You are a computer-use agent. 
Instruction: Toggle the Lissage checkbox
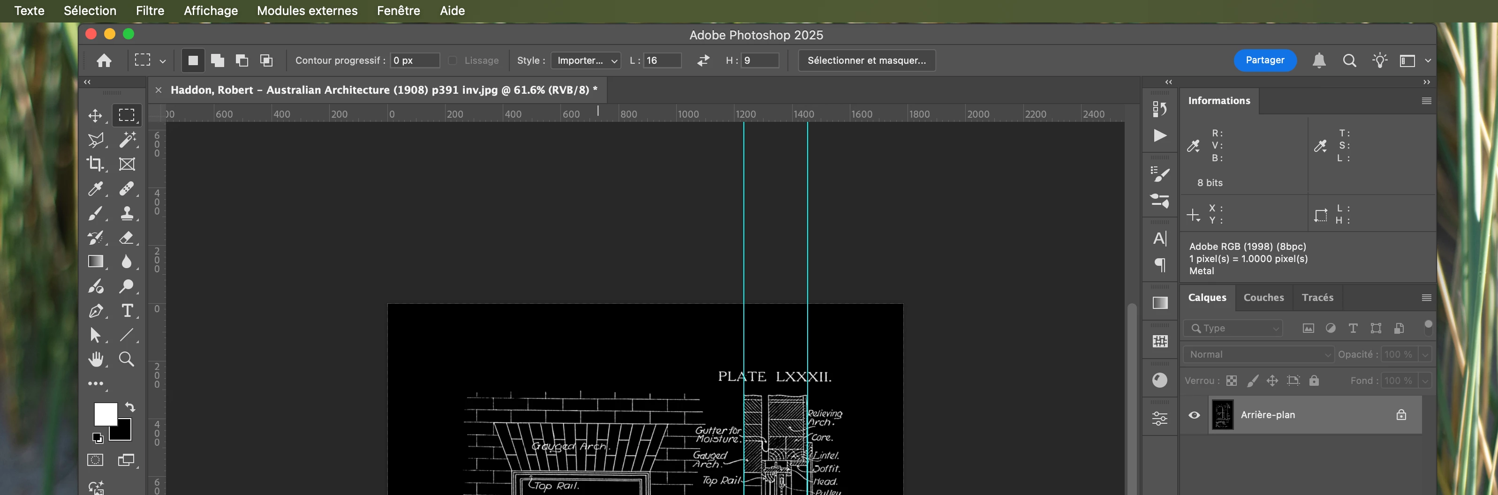coord(453,60)
